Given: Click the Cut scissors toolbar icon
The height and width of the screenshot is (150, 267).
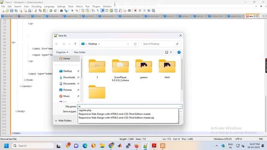Looking at the screenshot, I should pos(35,10).
